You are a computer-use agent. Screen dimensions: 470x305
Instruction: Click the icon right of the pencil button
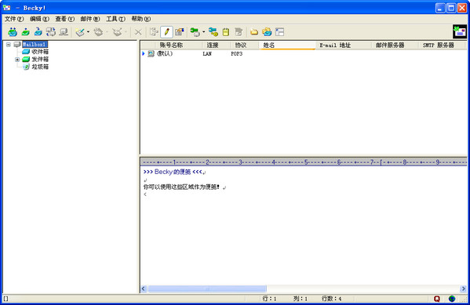click(180, 32)
